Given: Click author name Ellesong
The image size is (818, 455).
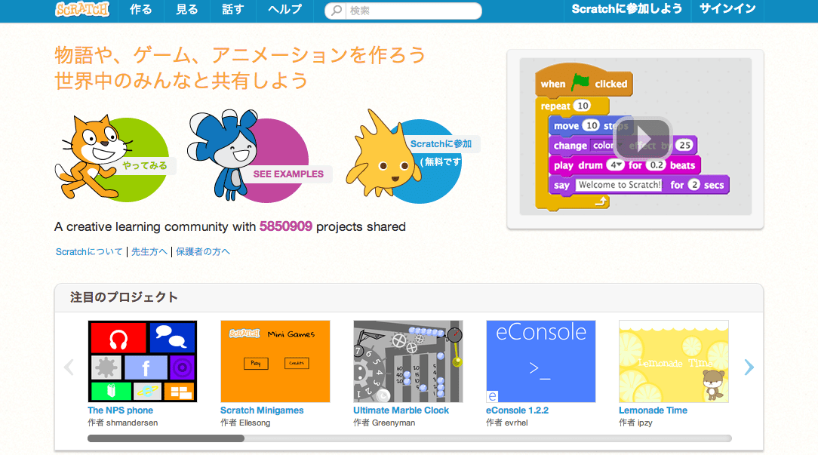Looking at the screenshot, I should (x=254, y=423).
